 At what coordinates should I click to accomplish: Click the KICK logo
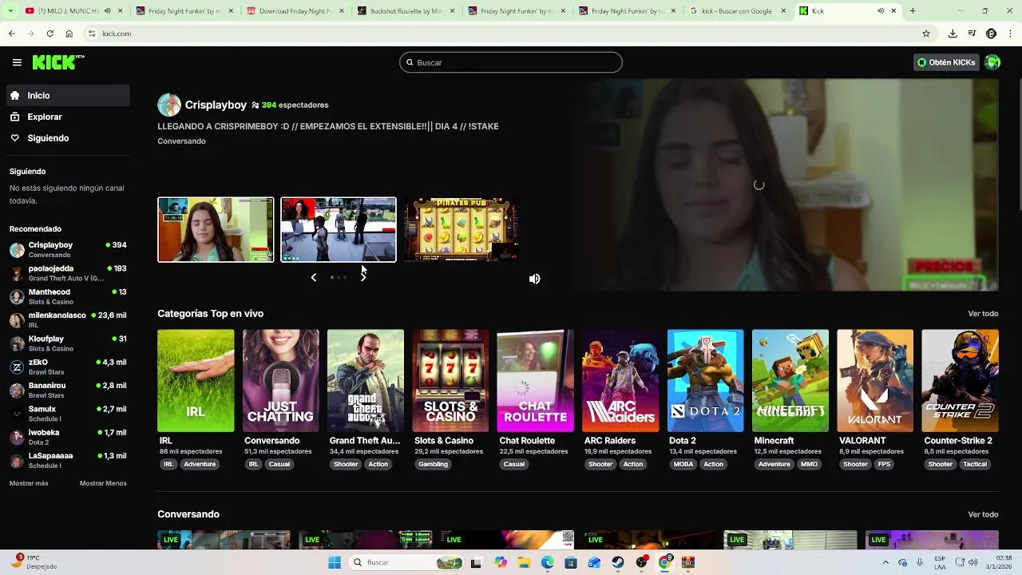coord(57,62)
